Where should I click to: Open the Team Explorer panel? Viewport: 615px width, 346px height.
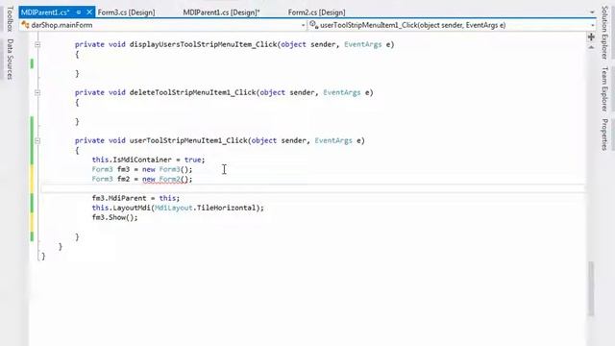coord(604,88)
